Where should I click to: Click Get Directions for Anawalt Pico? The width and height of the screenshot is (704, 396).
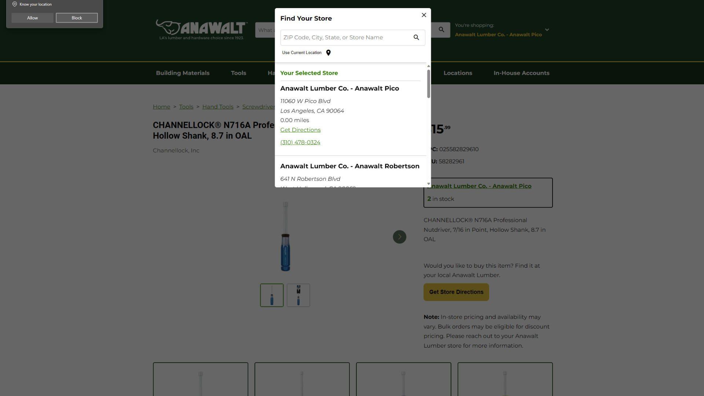300,129
